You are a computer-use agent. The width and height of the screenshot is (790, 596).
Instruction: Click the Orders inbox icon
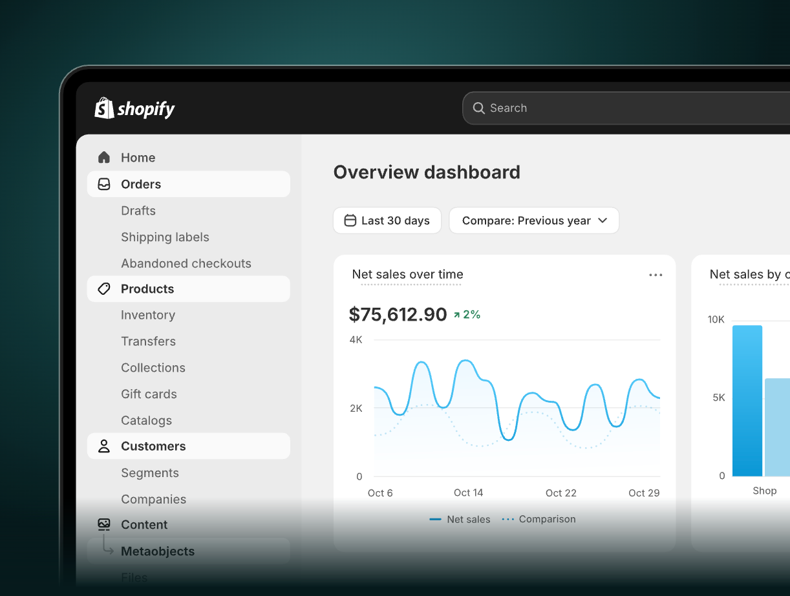coord(103,184)
